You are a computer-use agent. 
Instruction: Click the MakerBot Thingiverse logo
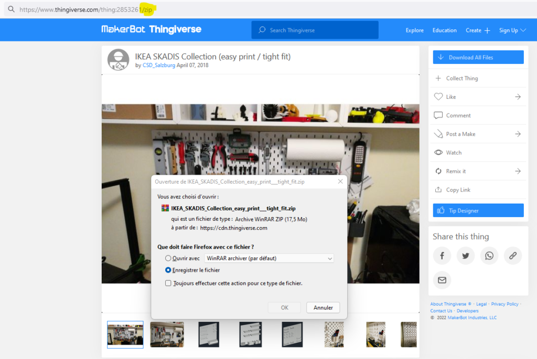tap(151, 29)
